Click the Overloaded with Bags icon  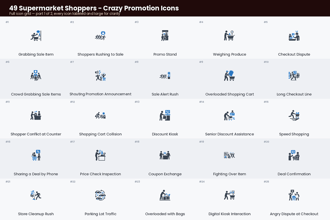[165, 195]
